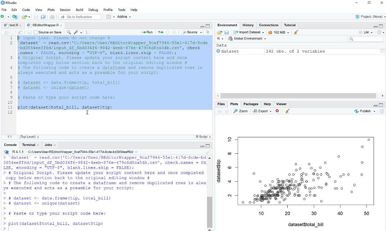
Task: Refresh current plot icon
Action: tap(382, 111)
